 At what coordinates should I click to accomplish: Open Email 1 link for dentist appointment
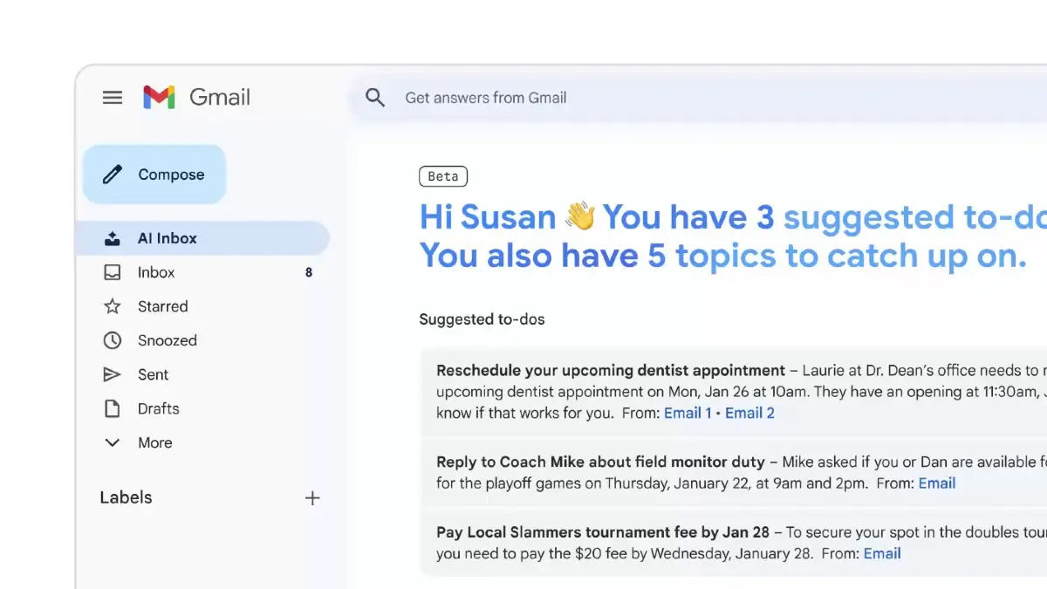tap(688, 413)
